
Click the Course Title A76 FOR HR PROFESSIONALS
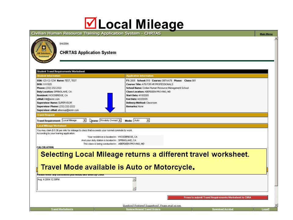click(x=157, y=84)
